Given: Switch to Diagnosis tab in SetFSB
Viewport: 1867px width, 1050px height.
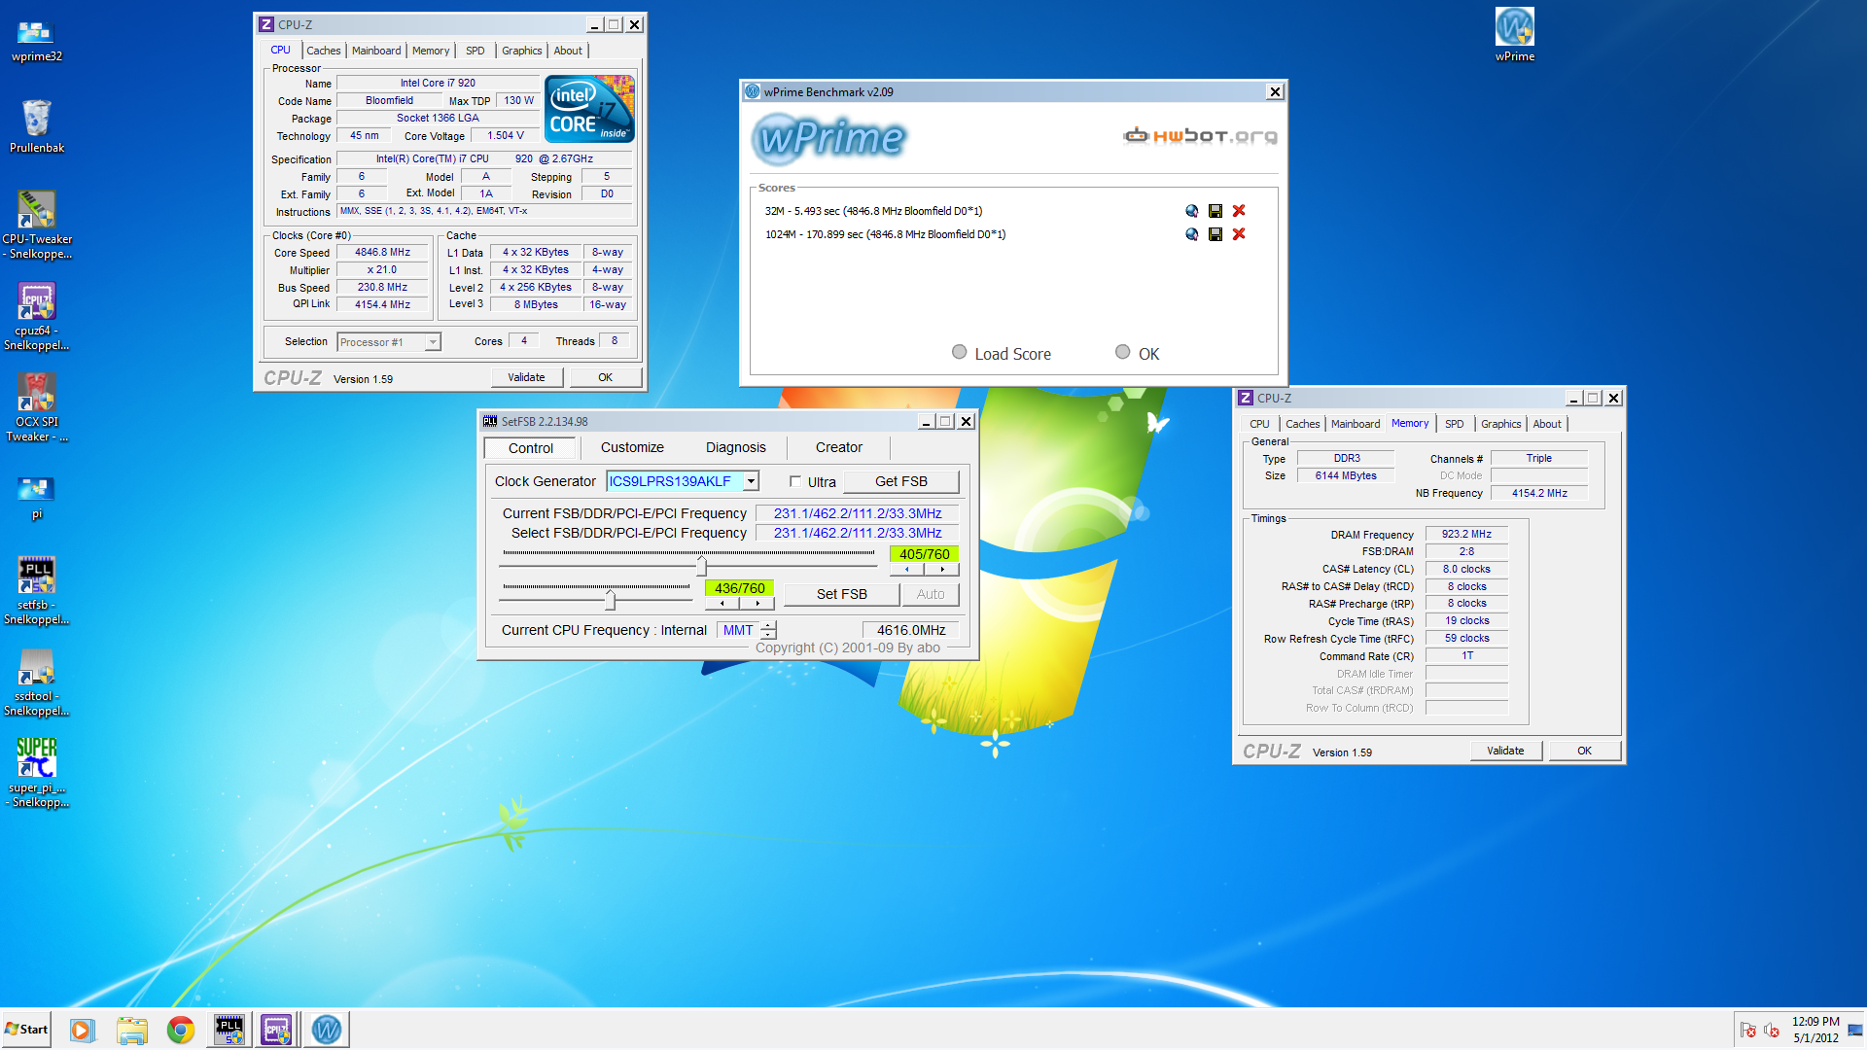Looking at the screenshot, I should pos(736,447).
